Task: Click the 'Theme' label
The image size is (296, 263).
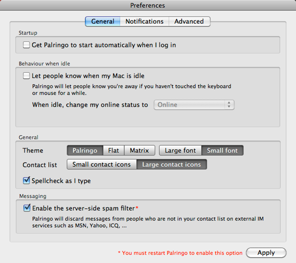Action: coord(33,150)
